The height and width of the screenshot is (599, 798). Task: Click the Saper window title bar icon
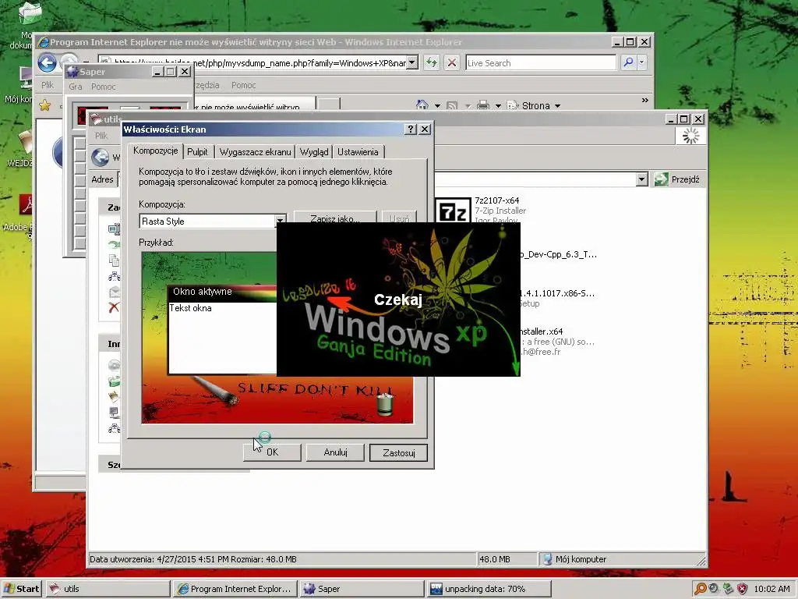tap(72, 72)
